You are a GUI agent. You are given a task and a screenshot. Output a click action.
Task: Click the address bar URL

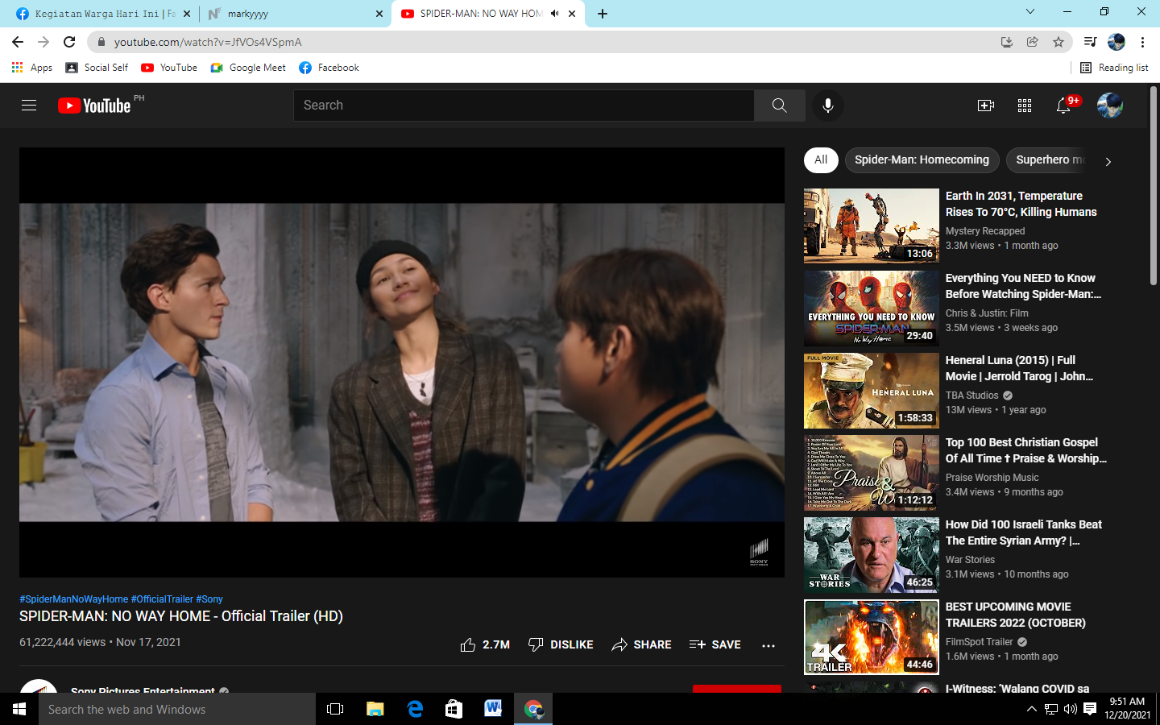(208, 42)
